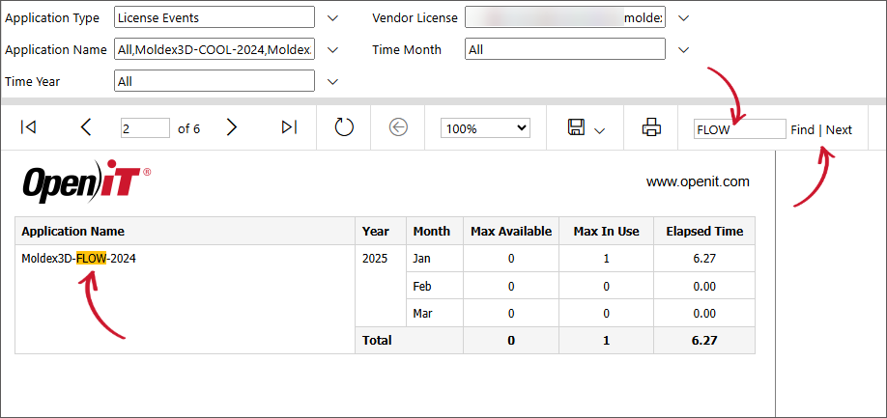
Task: Expand the Vendor License dropdown
Action: point(684,17)
